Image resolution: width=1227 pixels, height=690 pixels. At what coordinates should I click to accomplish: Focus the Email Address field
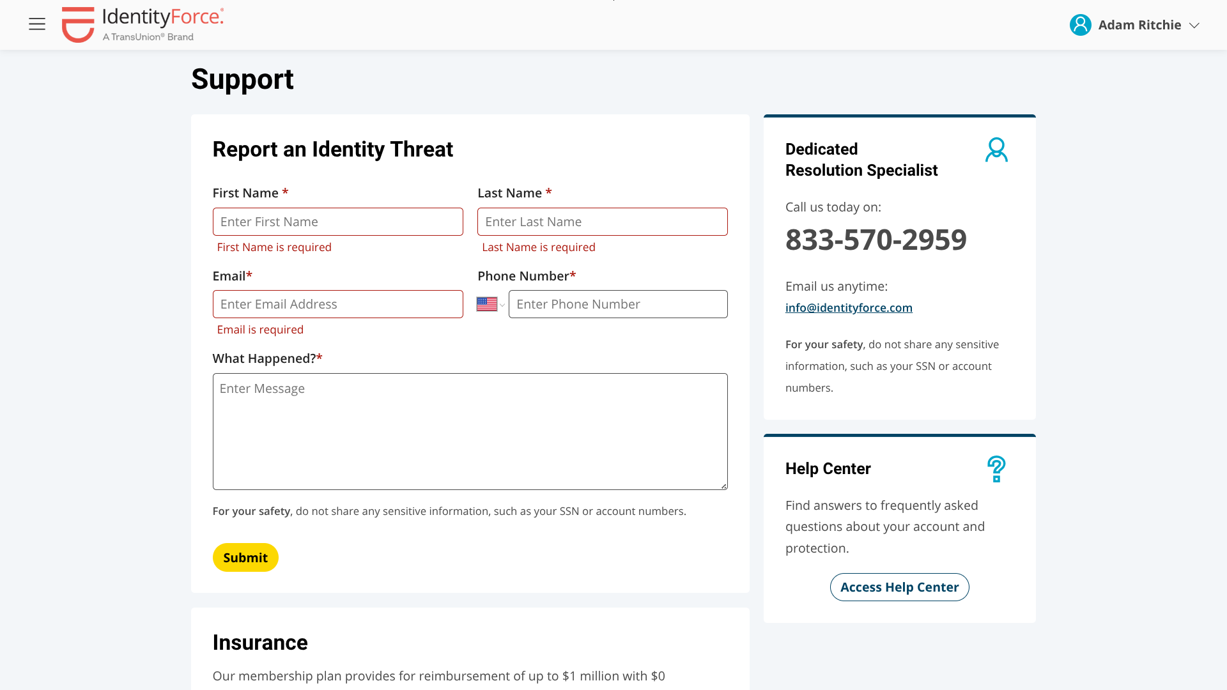pos(337,304)
